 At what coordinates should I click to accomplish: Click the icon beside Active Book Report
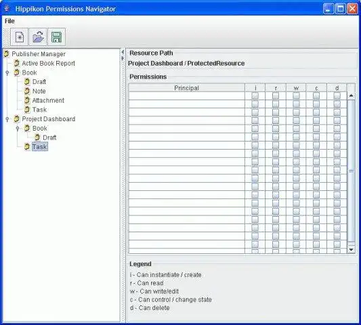[x=16, y=63]
